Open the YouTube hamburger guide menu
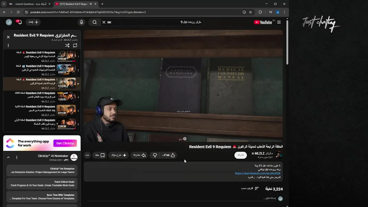 (x=279, y=22)
